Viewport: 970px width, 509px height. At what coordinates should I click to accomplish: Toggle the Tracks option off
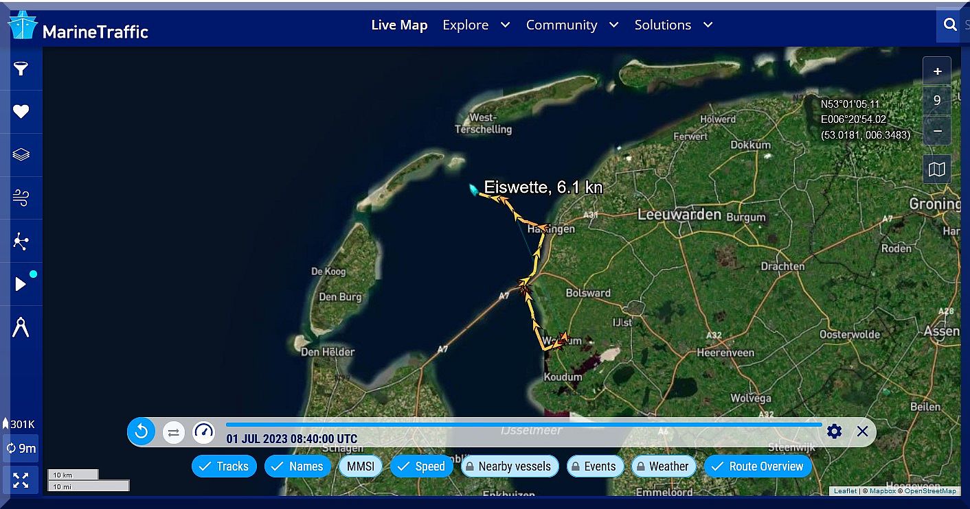pyautogui.click(x=224, y=466)
